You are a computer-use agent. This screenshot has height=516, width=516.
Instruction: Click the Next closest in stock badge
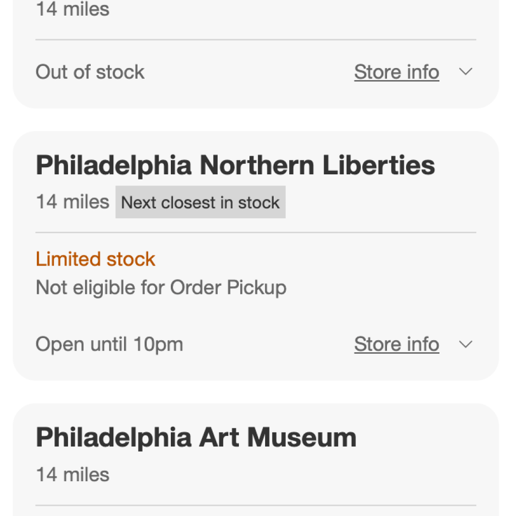pos(201,203)
